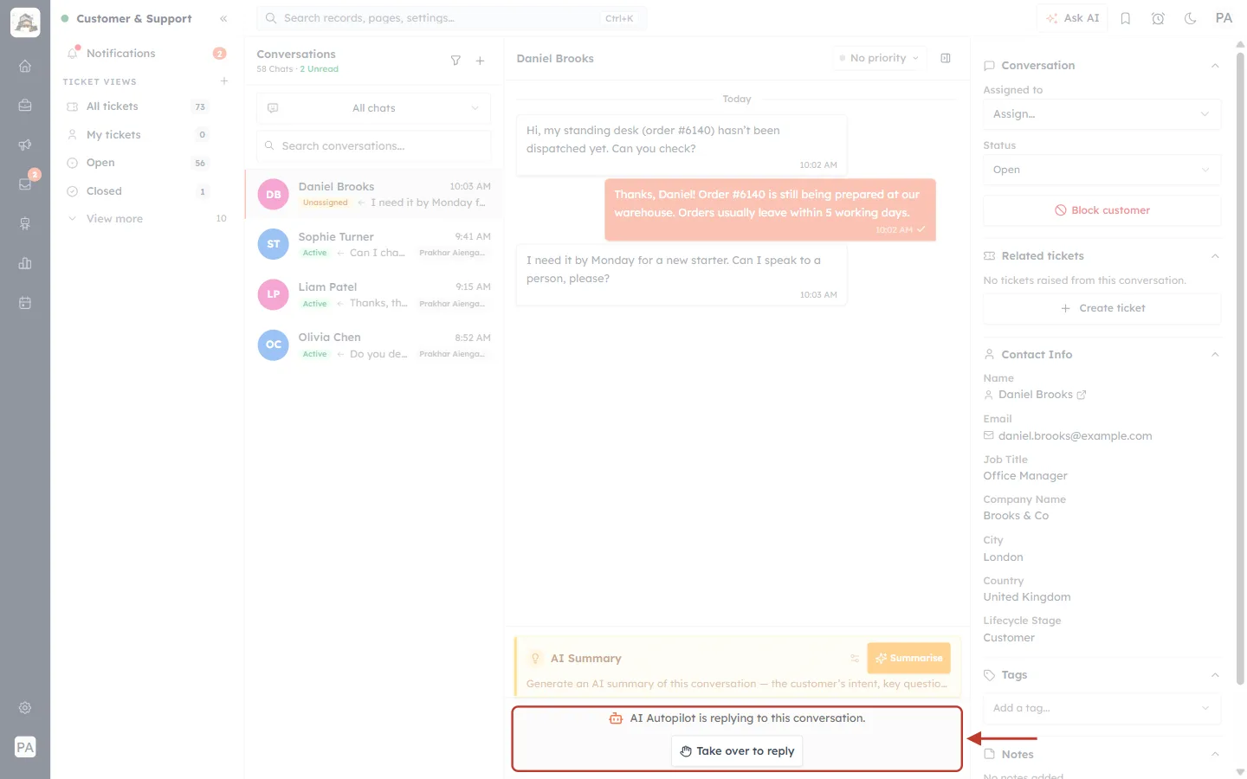Open the All chats dropdown
Screen dimensions: 1247x779
tap(373, 108)
